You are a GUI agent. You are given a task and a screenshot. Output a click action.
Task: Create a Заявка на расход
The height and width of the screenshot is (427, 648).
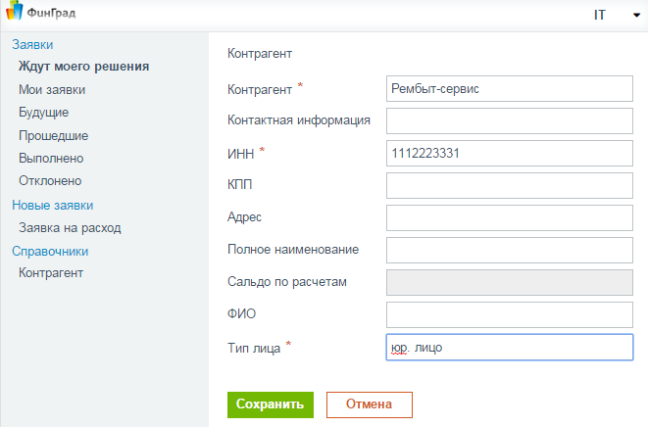(x=70, y=228)
